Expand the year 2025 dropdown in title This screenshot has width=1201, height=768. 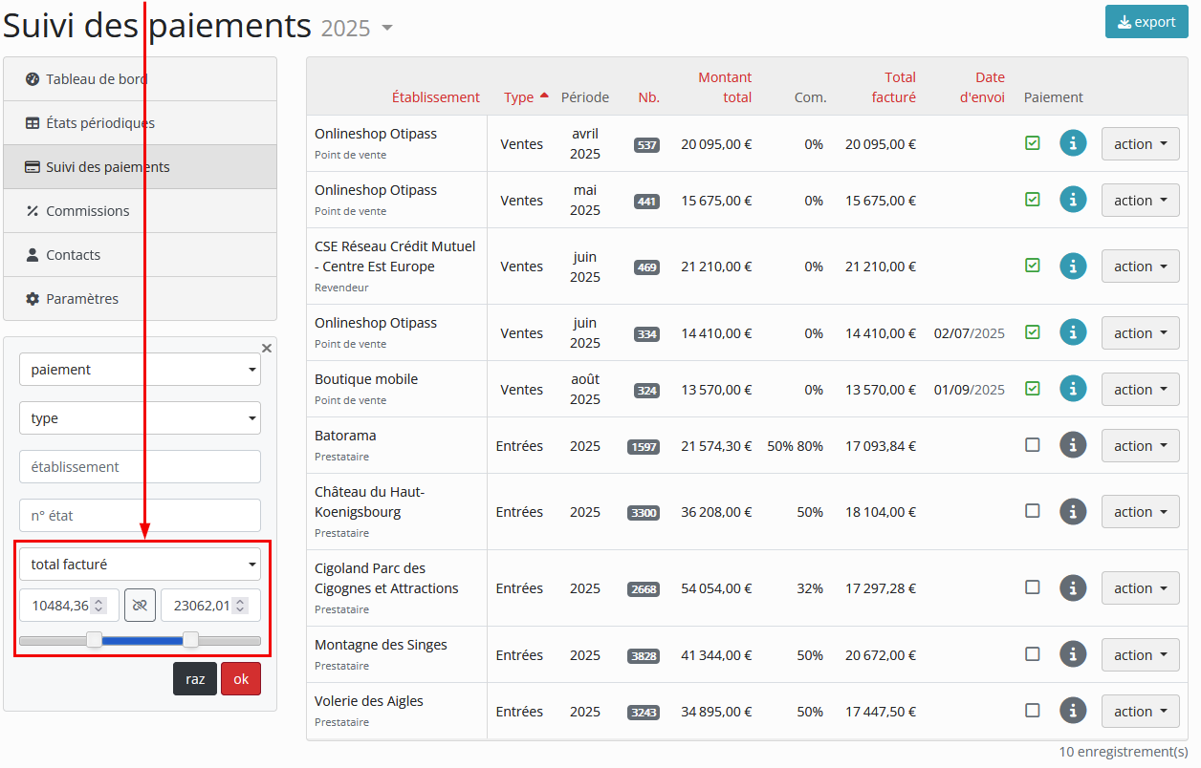[386, 28]
